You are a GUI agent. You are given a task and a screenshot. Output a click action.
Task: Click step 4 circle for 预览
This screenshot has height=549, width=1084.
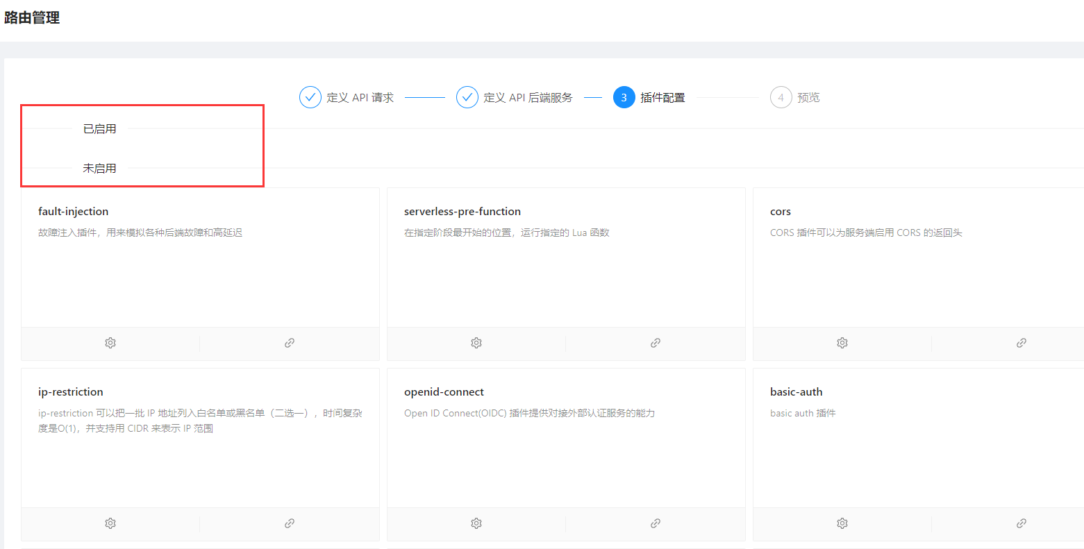click(781, 98)
